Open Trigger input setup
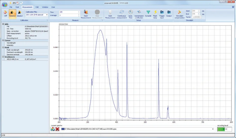 coord(162,14)
